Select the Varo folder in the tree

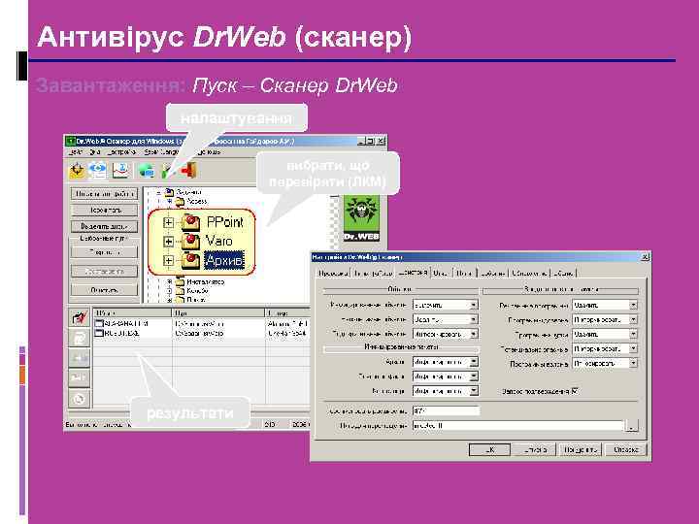(218, 241)
